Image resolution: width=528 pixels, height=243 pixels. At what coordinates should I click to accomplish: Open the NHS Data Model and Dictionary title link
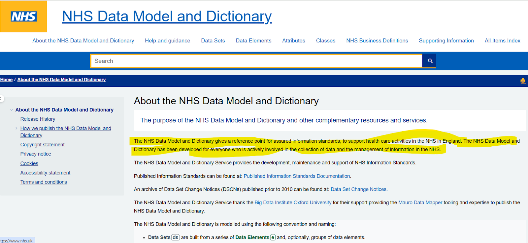pyautogui.click(x=167, y=16)
